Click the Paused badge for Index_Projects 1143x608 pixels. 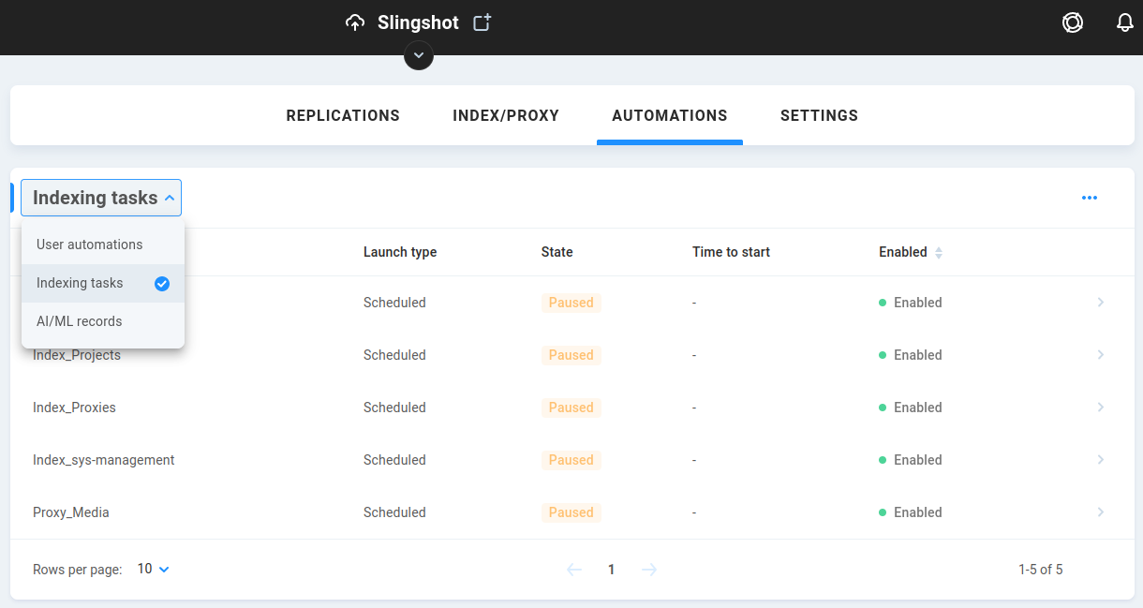pyautogui.click(x=571, y=355)
